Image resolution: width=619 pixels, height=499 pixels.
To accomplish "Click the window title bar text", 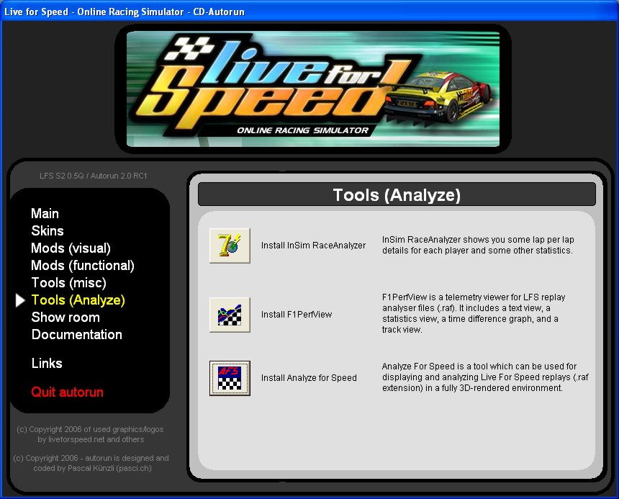I will (x=125, y=12).
